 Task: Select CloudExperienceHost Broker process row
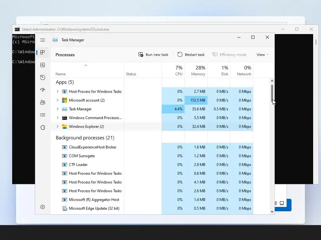click(x=152, y=147)
